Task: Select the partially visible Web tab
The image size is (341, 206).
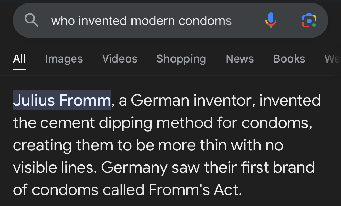Action: (332, 59)
